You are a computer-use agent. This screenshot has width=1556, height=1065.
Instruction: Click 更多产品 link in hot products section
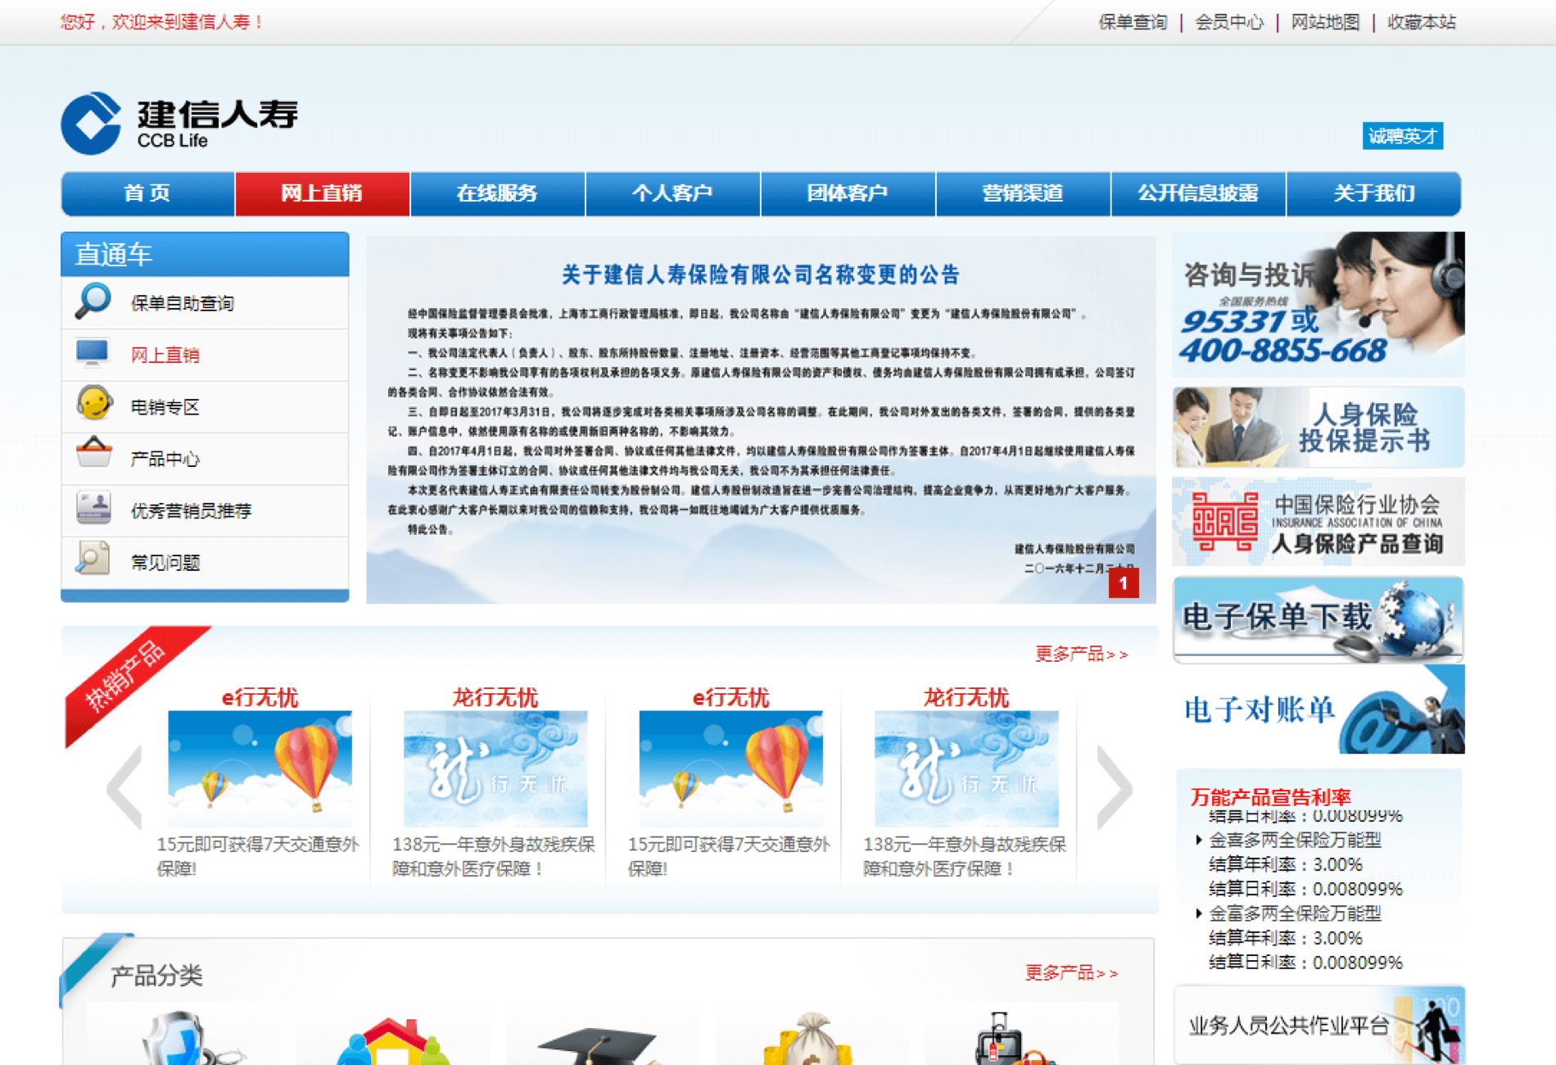coord(1081,654)
